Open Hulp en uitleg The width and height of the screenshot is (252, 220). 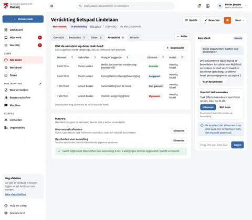point(23,206)
